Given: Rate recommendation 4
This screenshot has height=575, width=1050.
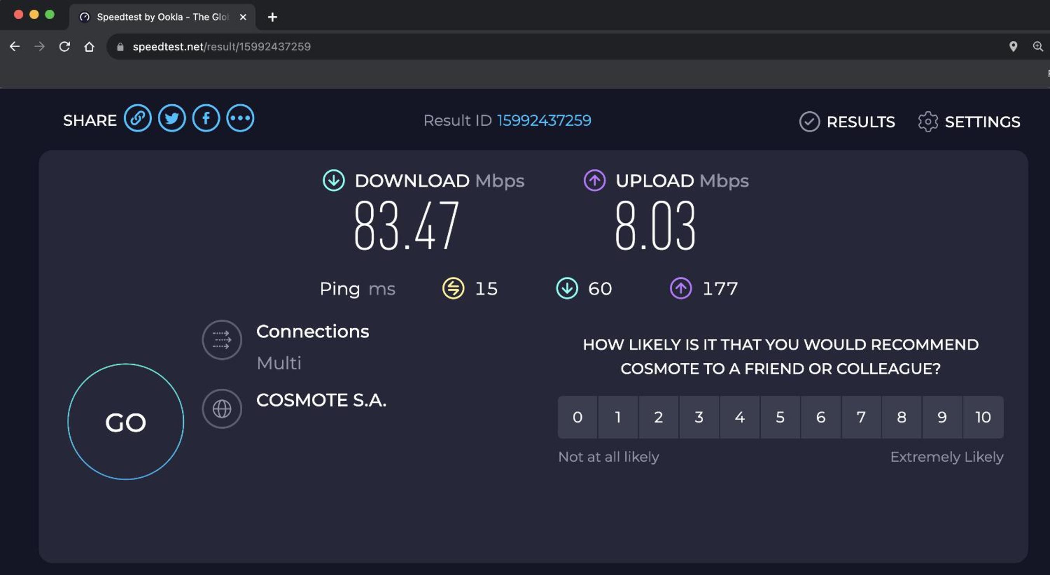Looking at the screenshot, I should click(740, 417).
